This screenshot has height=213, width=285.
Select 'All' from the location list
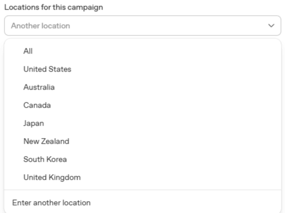click(142, 51)
